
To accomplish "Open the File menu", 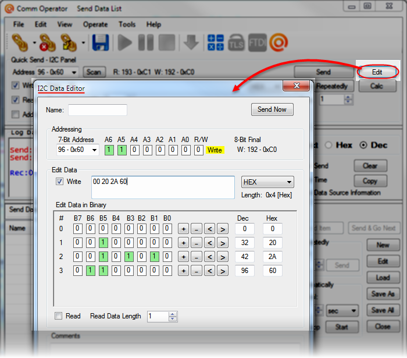I will 19,24.
